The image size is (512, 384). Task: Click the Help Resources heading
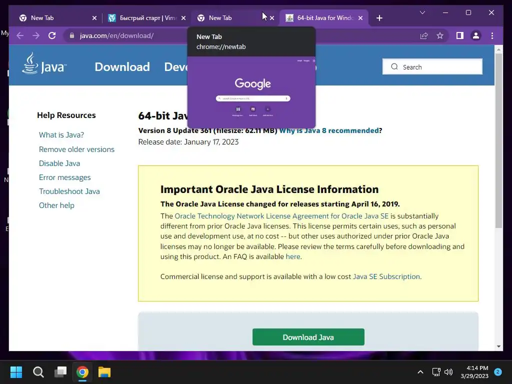coord(66,115)
